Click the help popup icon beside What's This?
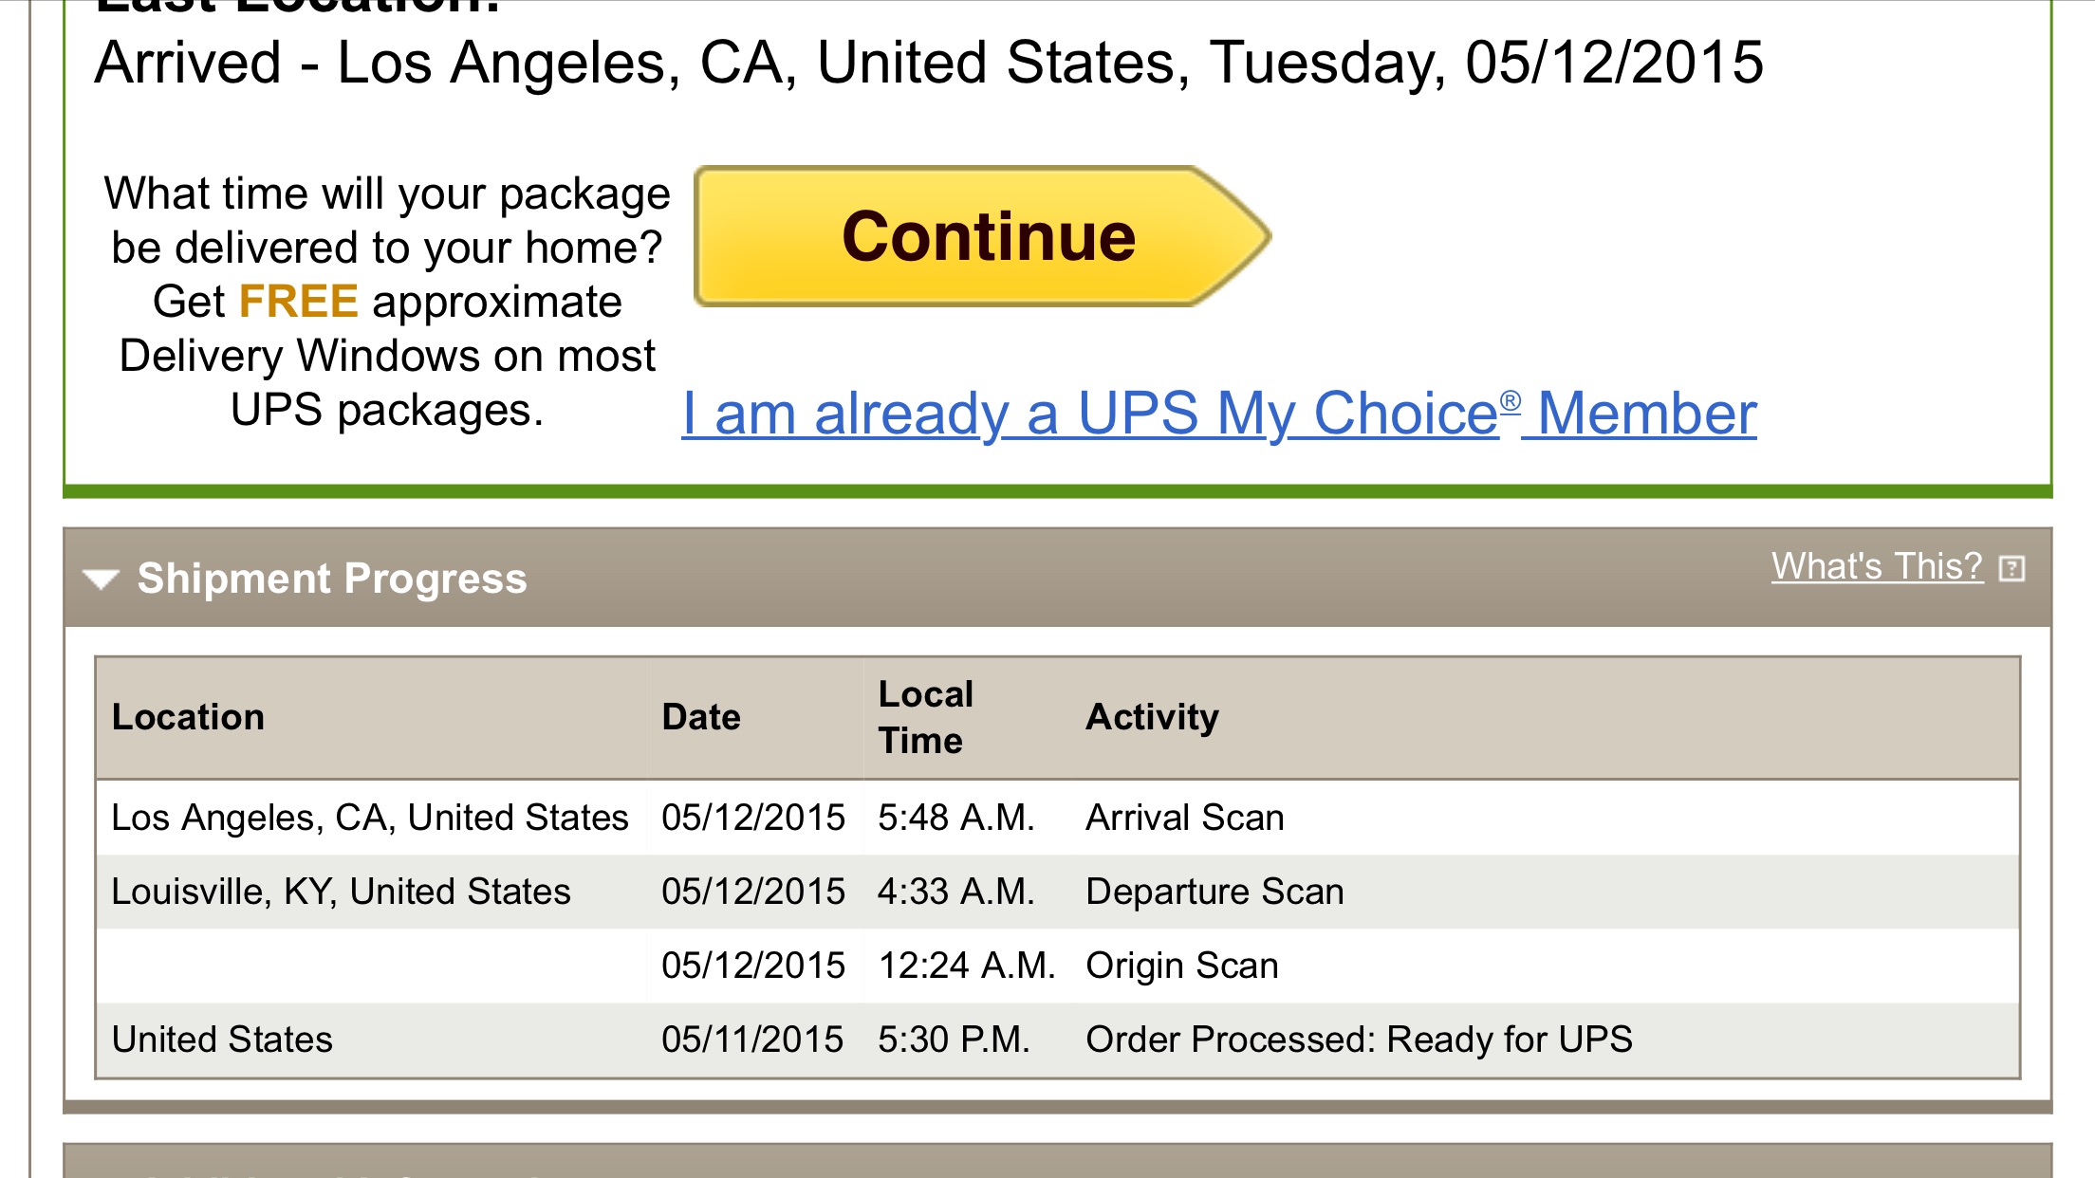The height and width of the screenshot is (1178, 2095). [2012, 568]
